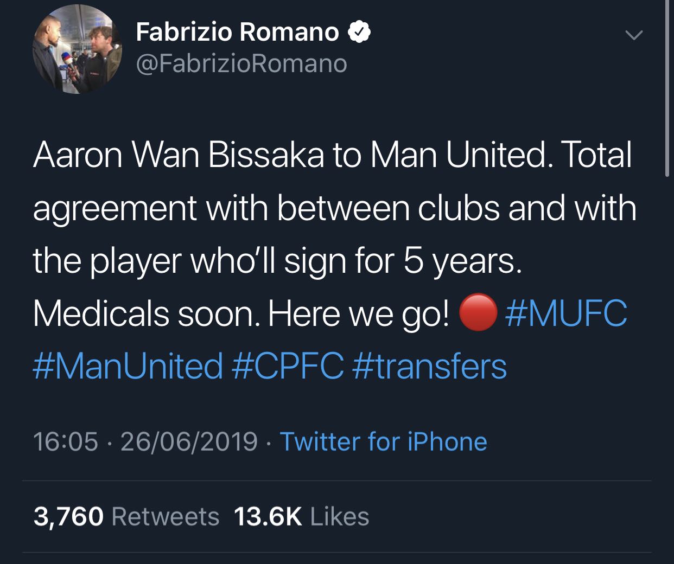Click the 26/06/2019 date
This screenshot has width=674, height=564.
pyautogui.click(x=189, y=441)
